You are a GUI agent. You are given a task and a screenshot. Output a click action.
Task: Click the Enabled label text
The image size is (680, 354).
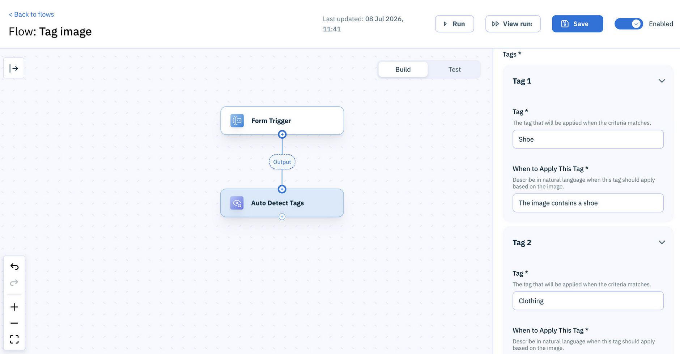(x=661, y=24)
